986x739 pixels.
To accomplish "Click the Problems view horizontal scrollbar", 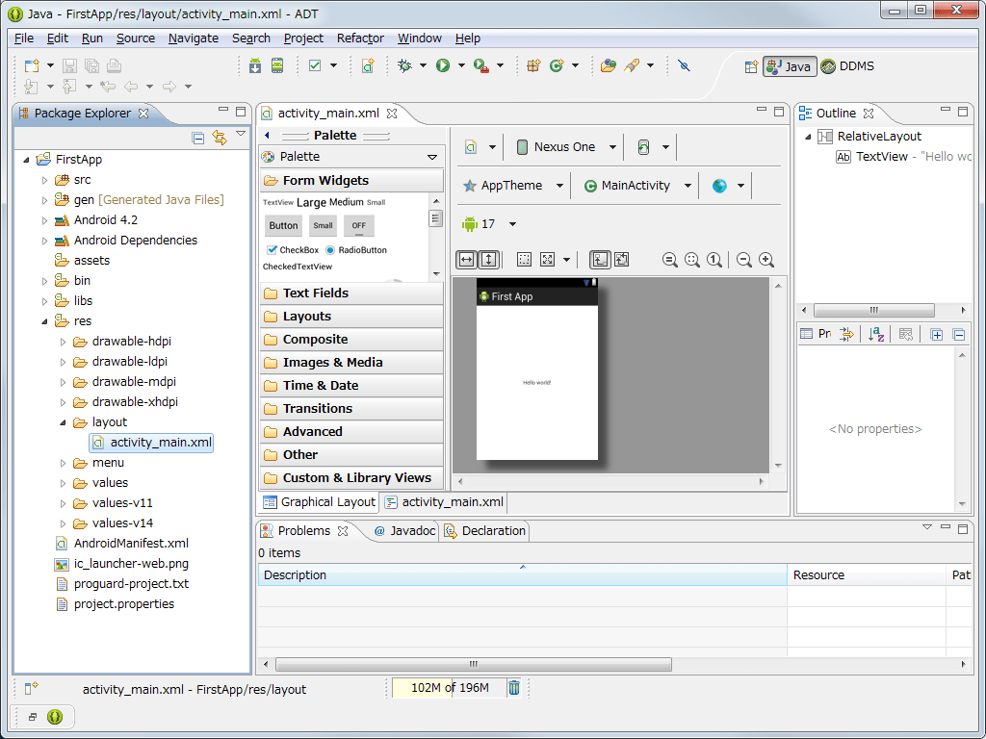I will point(474,664).
